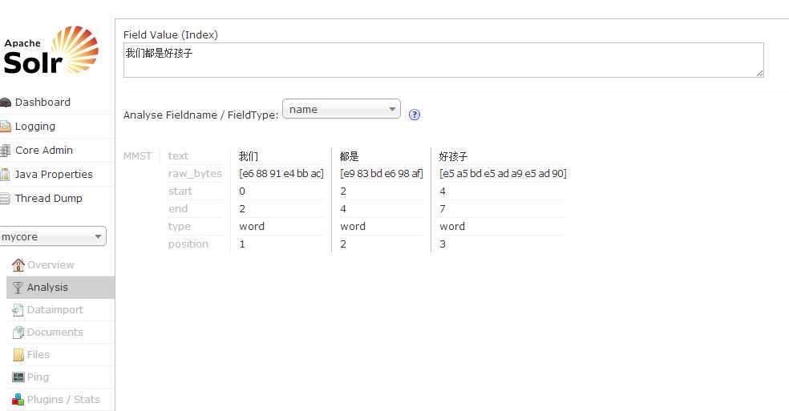Click the textarea resize handle corner

[x=760, y=74]
